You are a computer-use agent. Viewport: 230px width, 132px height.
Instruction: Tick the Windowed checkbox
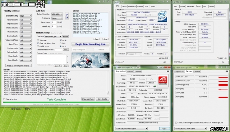click(x=38, y=40)
